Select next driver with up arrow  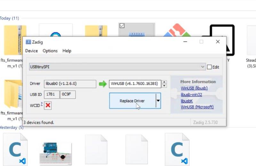pyautogui.click(x=164, y=82)
